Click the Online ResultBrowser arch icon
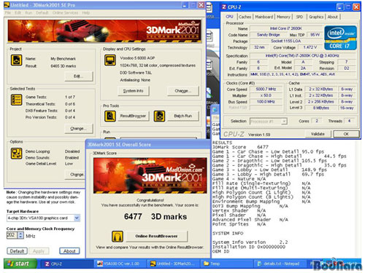 (x=118, y=237)
